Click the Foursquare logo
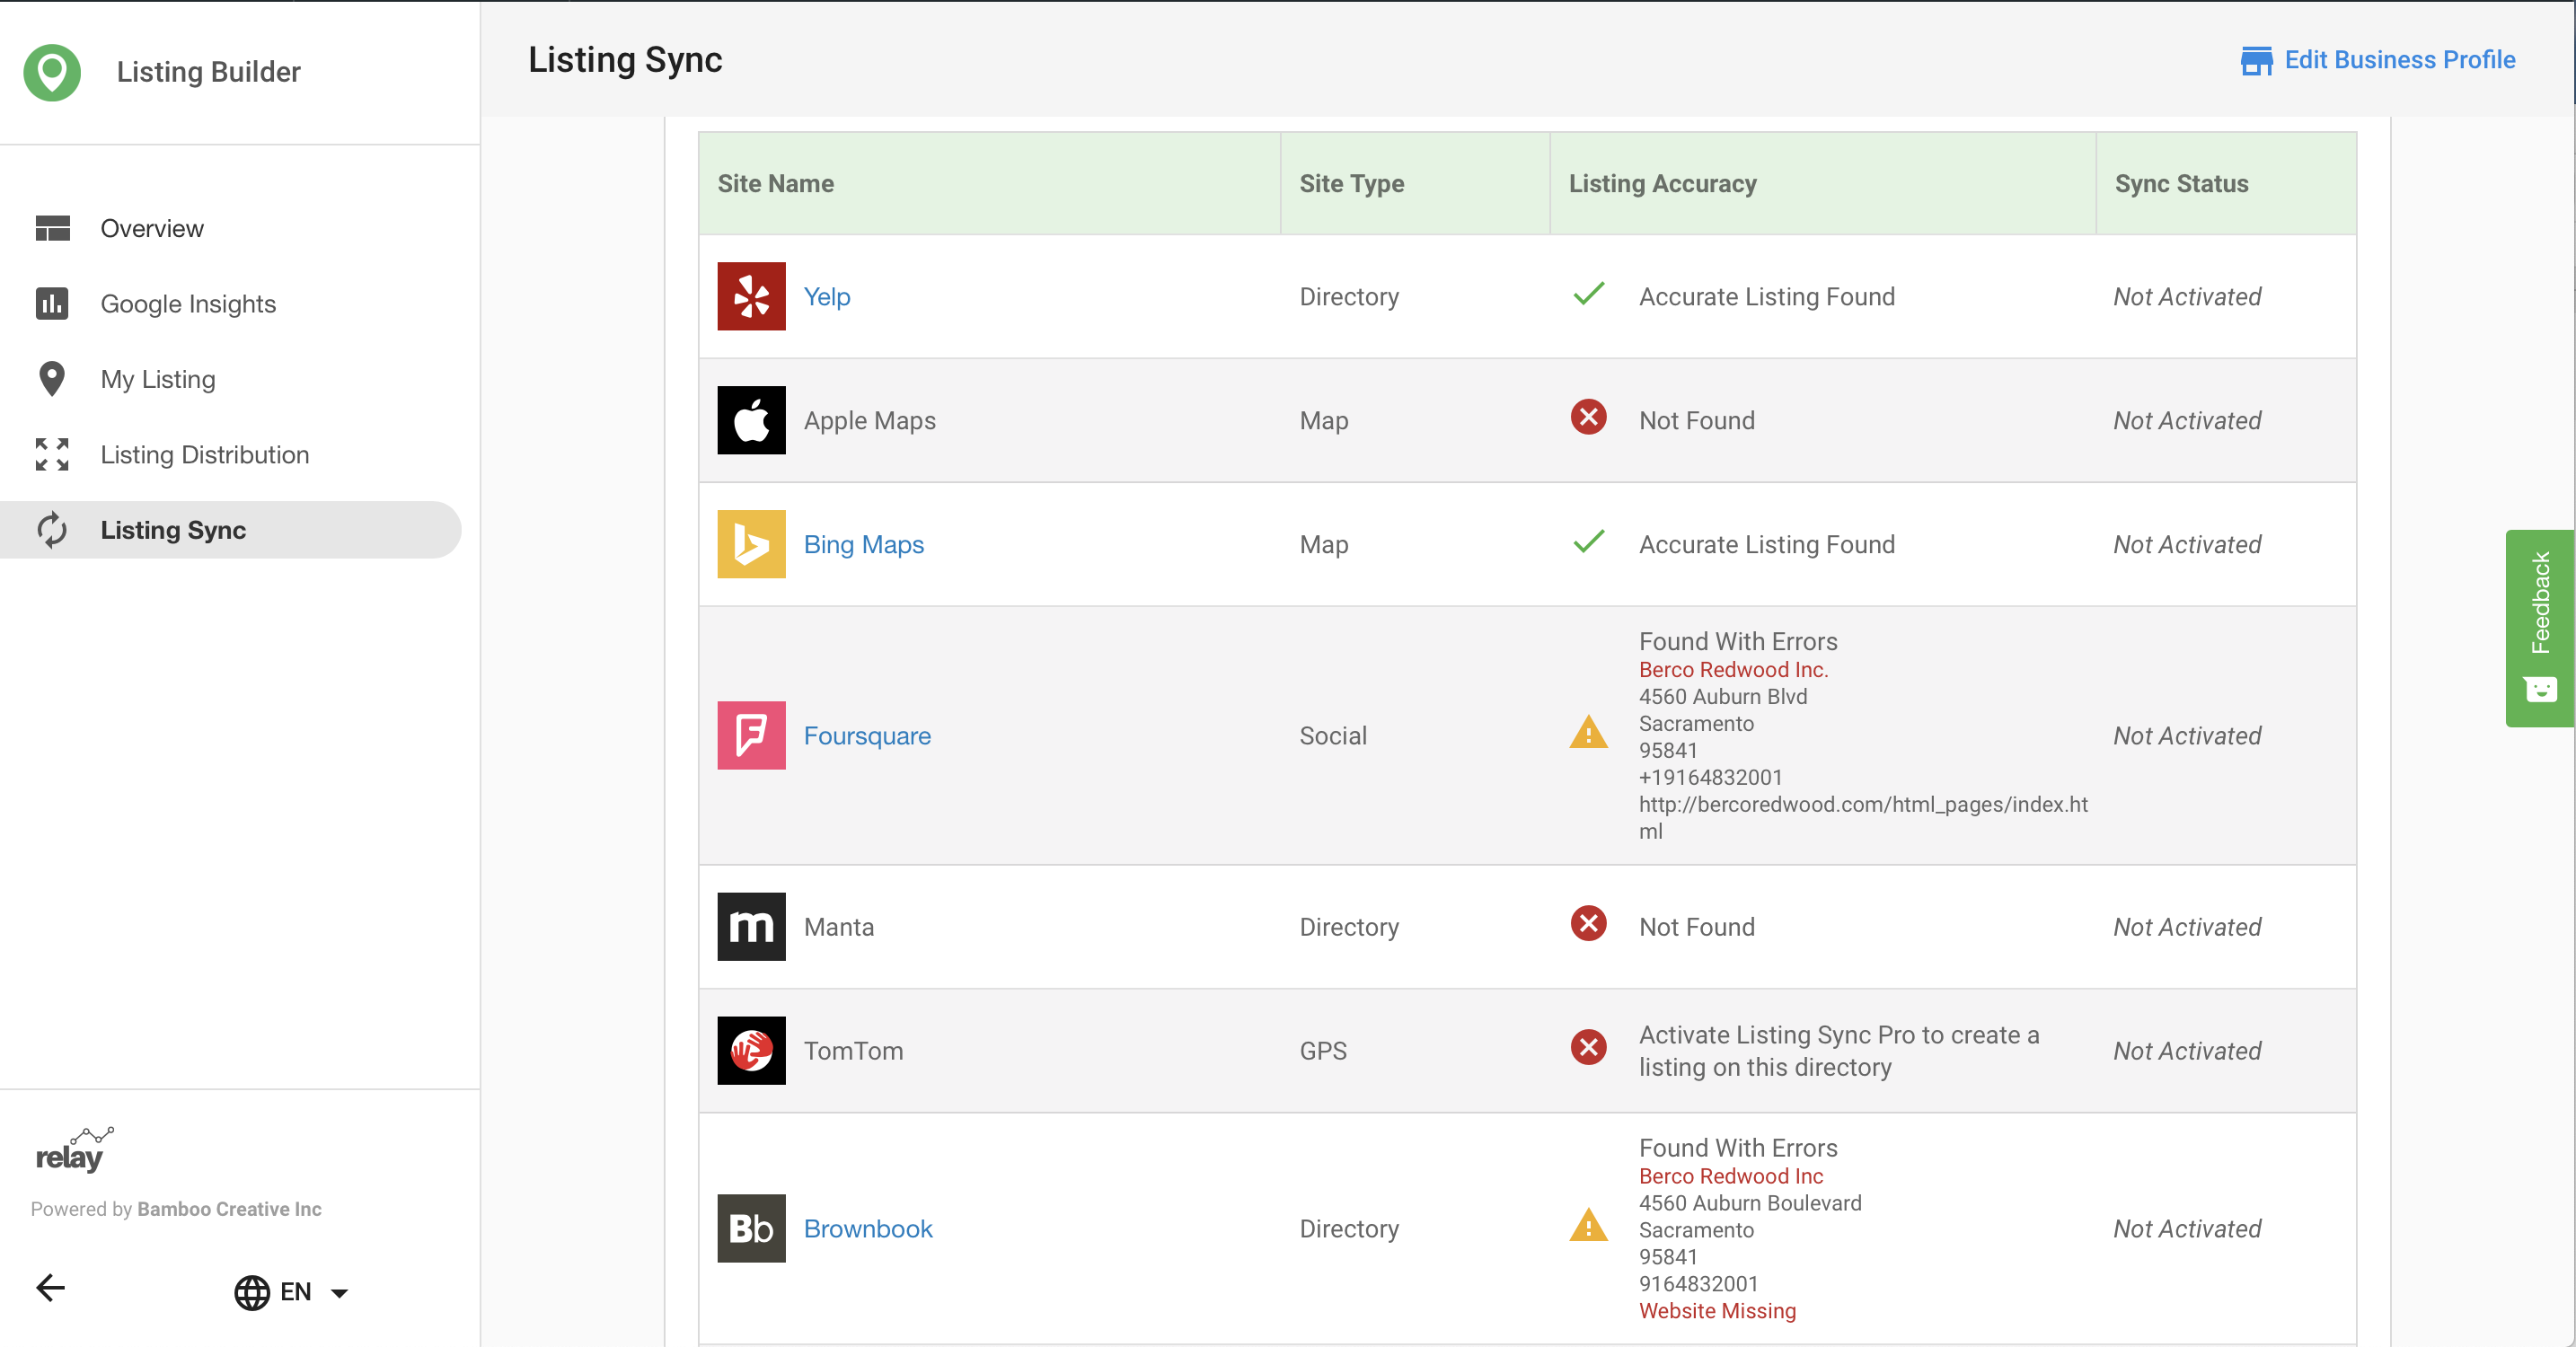Image resolution: width=2576 pixels, height=1347 pixels. [751, 735]
